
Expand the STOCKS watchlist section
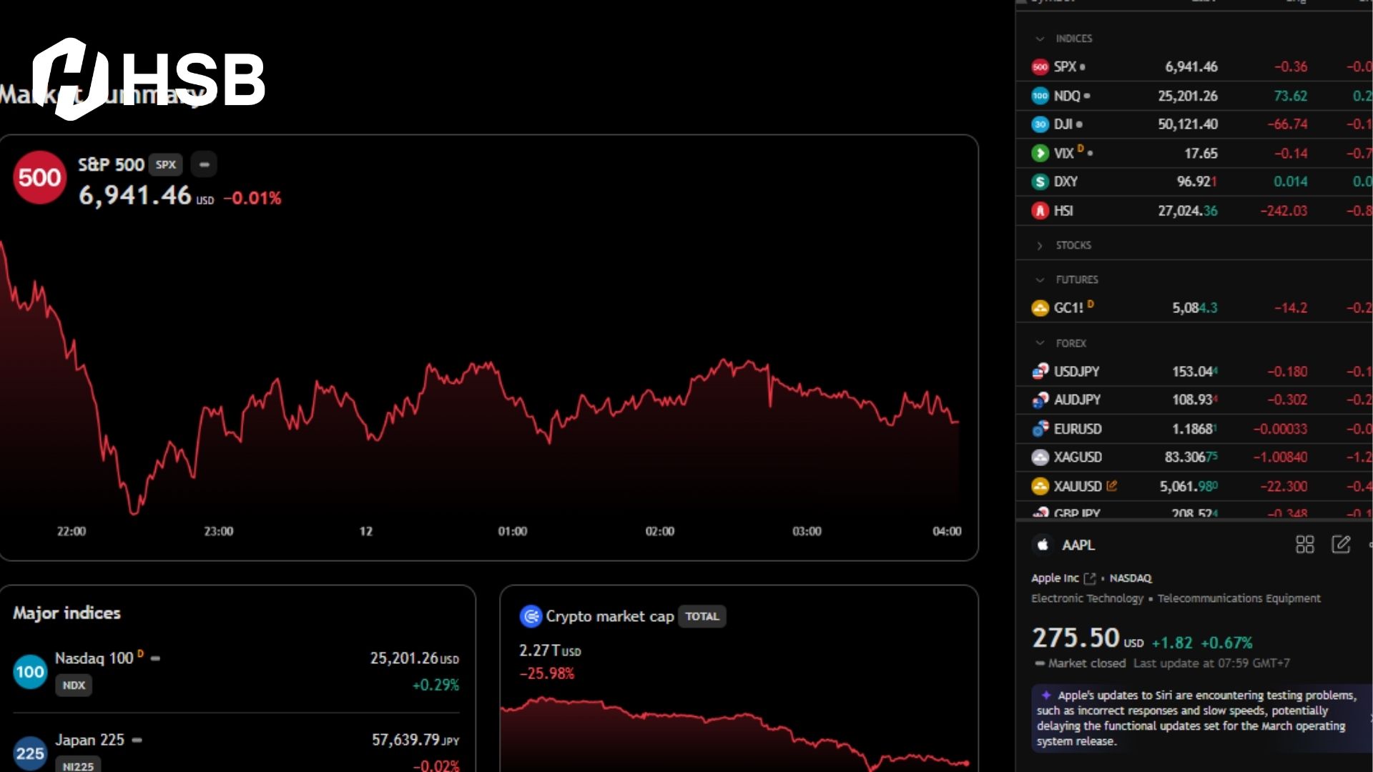tap(1040, 245)
